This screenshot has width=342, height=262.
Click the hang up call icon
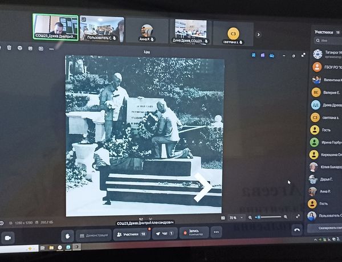click(x=296, y=230)
